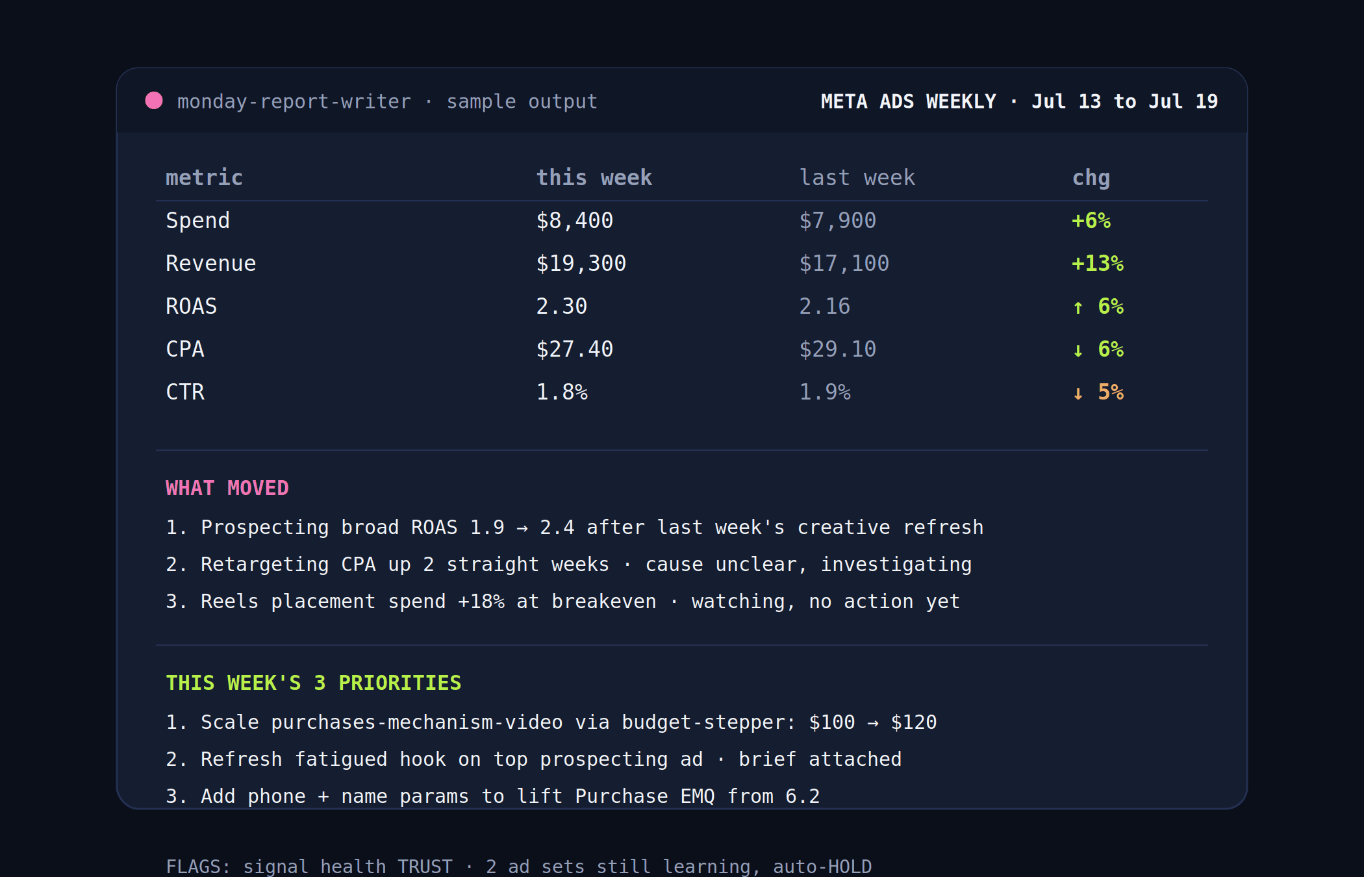Click the +6% change for Spend
Screen dimensions: 1364x877
point(1091,221)
